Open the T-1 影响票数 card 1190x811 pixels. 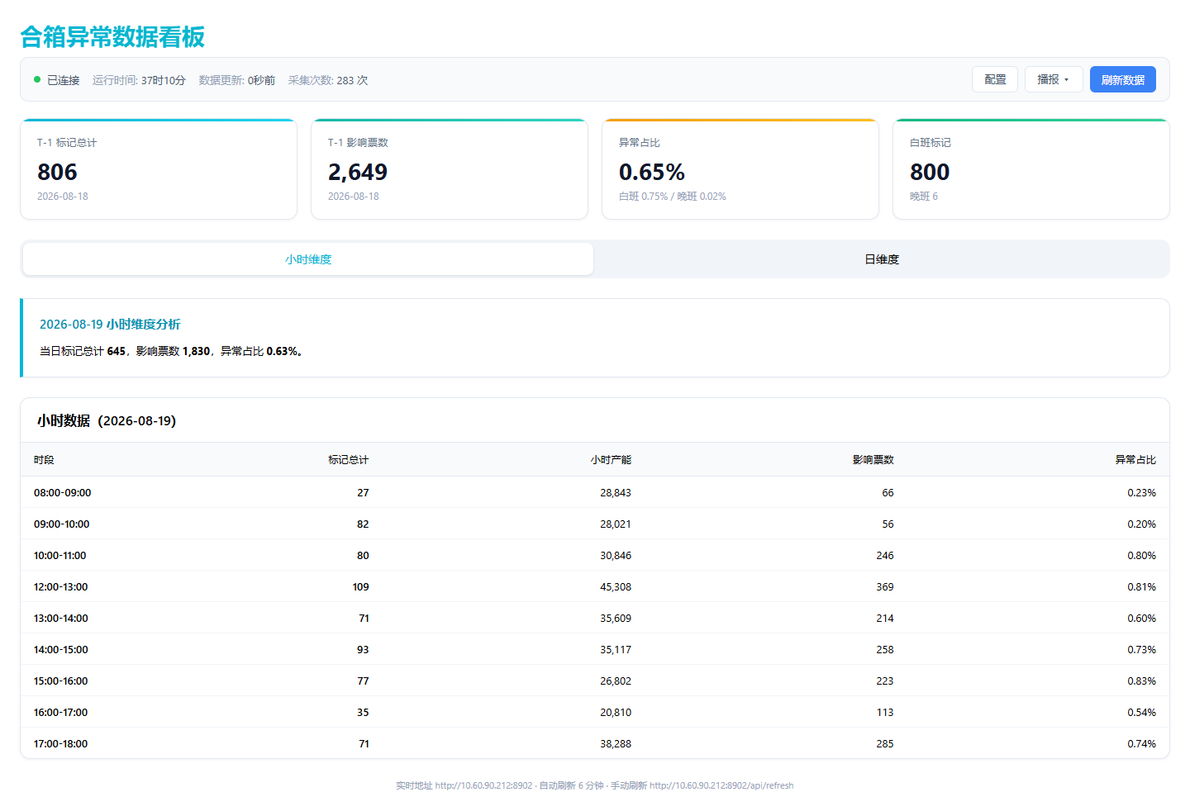tap(450, 169)
